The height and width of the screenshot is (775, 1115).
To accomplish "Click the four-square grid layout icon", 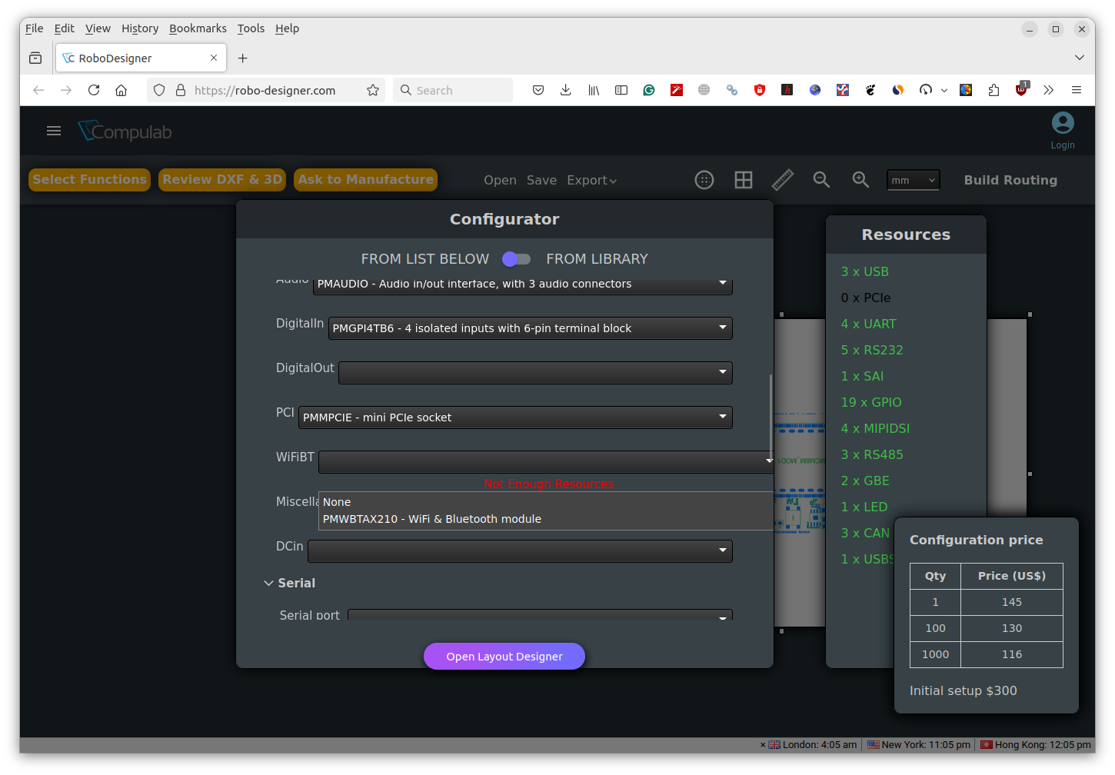I will click(x=744, y=180).
